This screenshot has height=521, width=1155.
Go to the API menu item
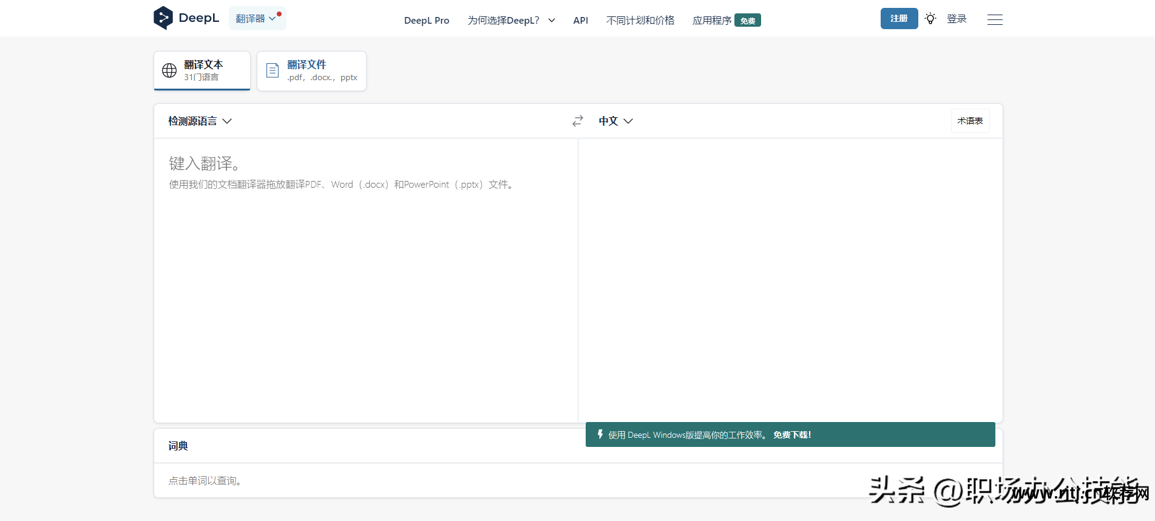pyautogui.click(x=580, y=20)
